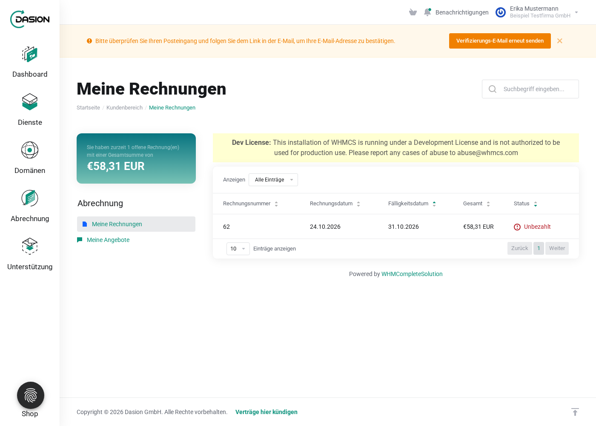Sort by Fälligkeitsdatum column
The image size is (596, 426).
click(x=412, y=204)
